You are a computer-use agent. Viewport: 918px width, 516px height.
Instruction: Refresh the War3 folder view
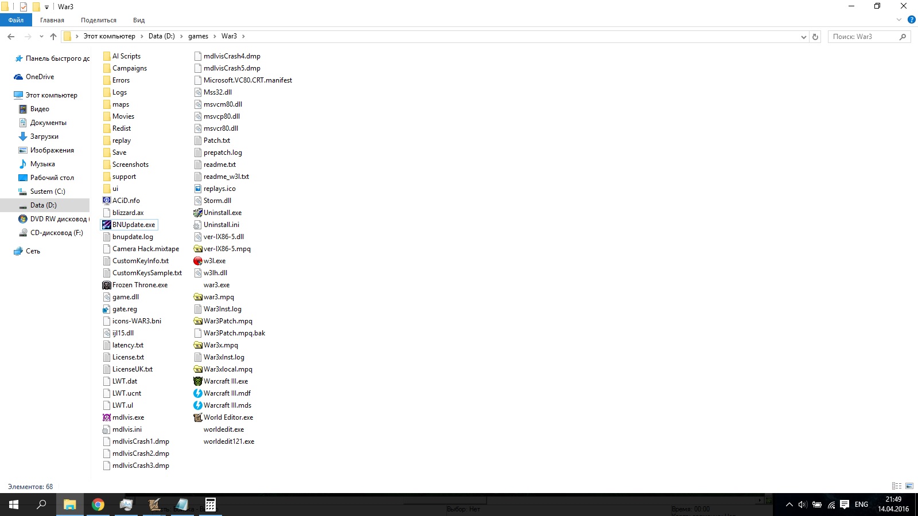pyautogui.click(x=815, y=37)
